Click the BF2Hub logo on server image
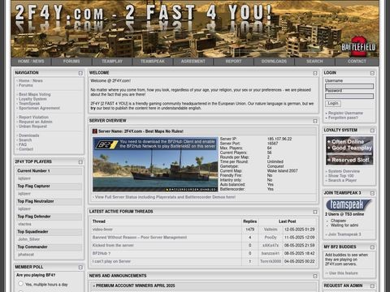 coord(106,144)
